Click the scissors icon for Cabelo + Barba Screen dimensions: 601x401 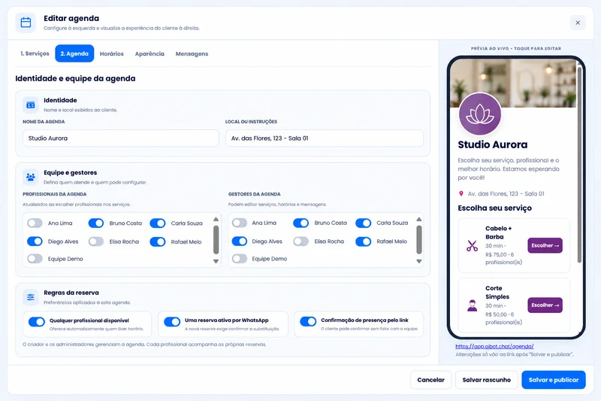coord(472,245)
